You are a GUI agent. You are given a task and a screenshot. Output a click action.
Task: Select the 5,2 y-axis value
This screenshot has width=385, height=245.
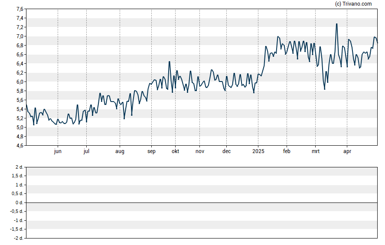[20, 118]
